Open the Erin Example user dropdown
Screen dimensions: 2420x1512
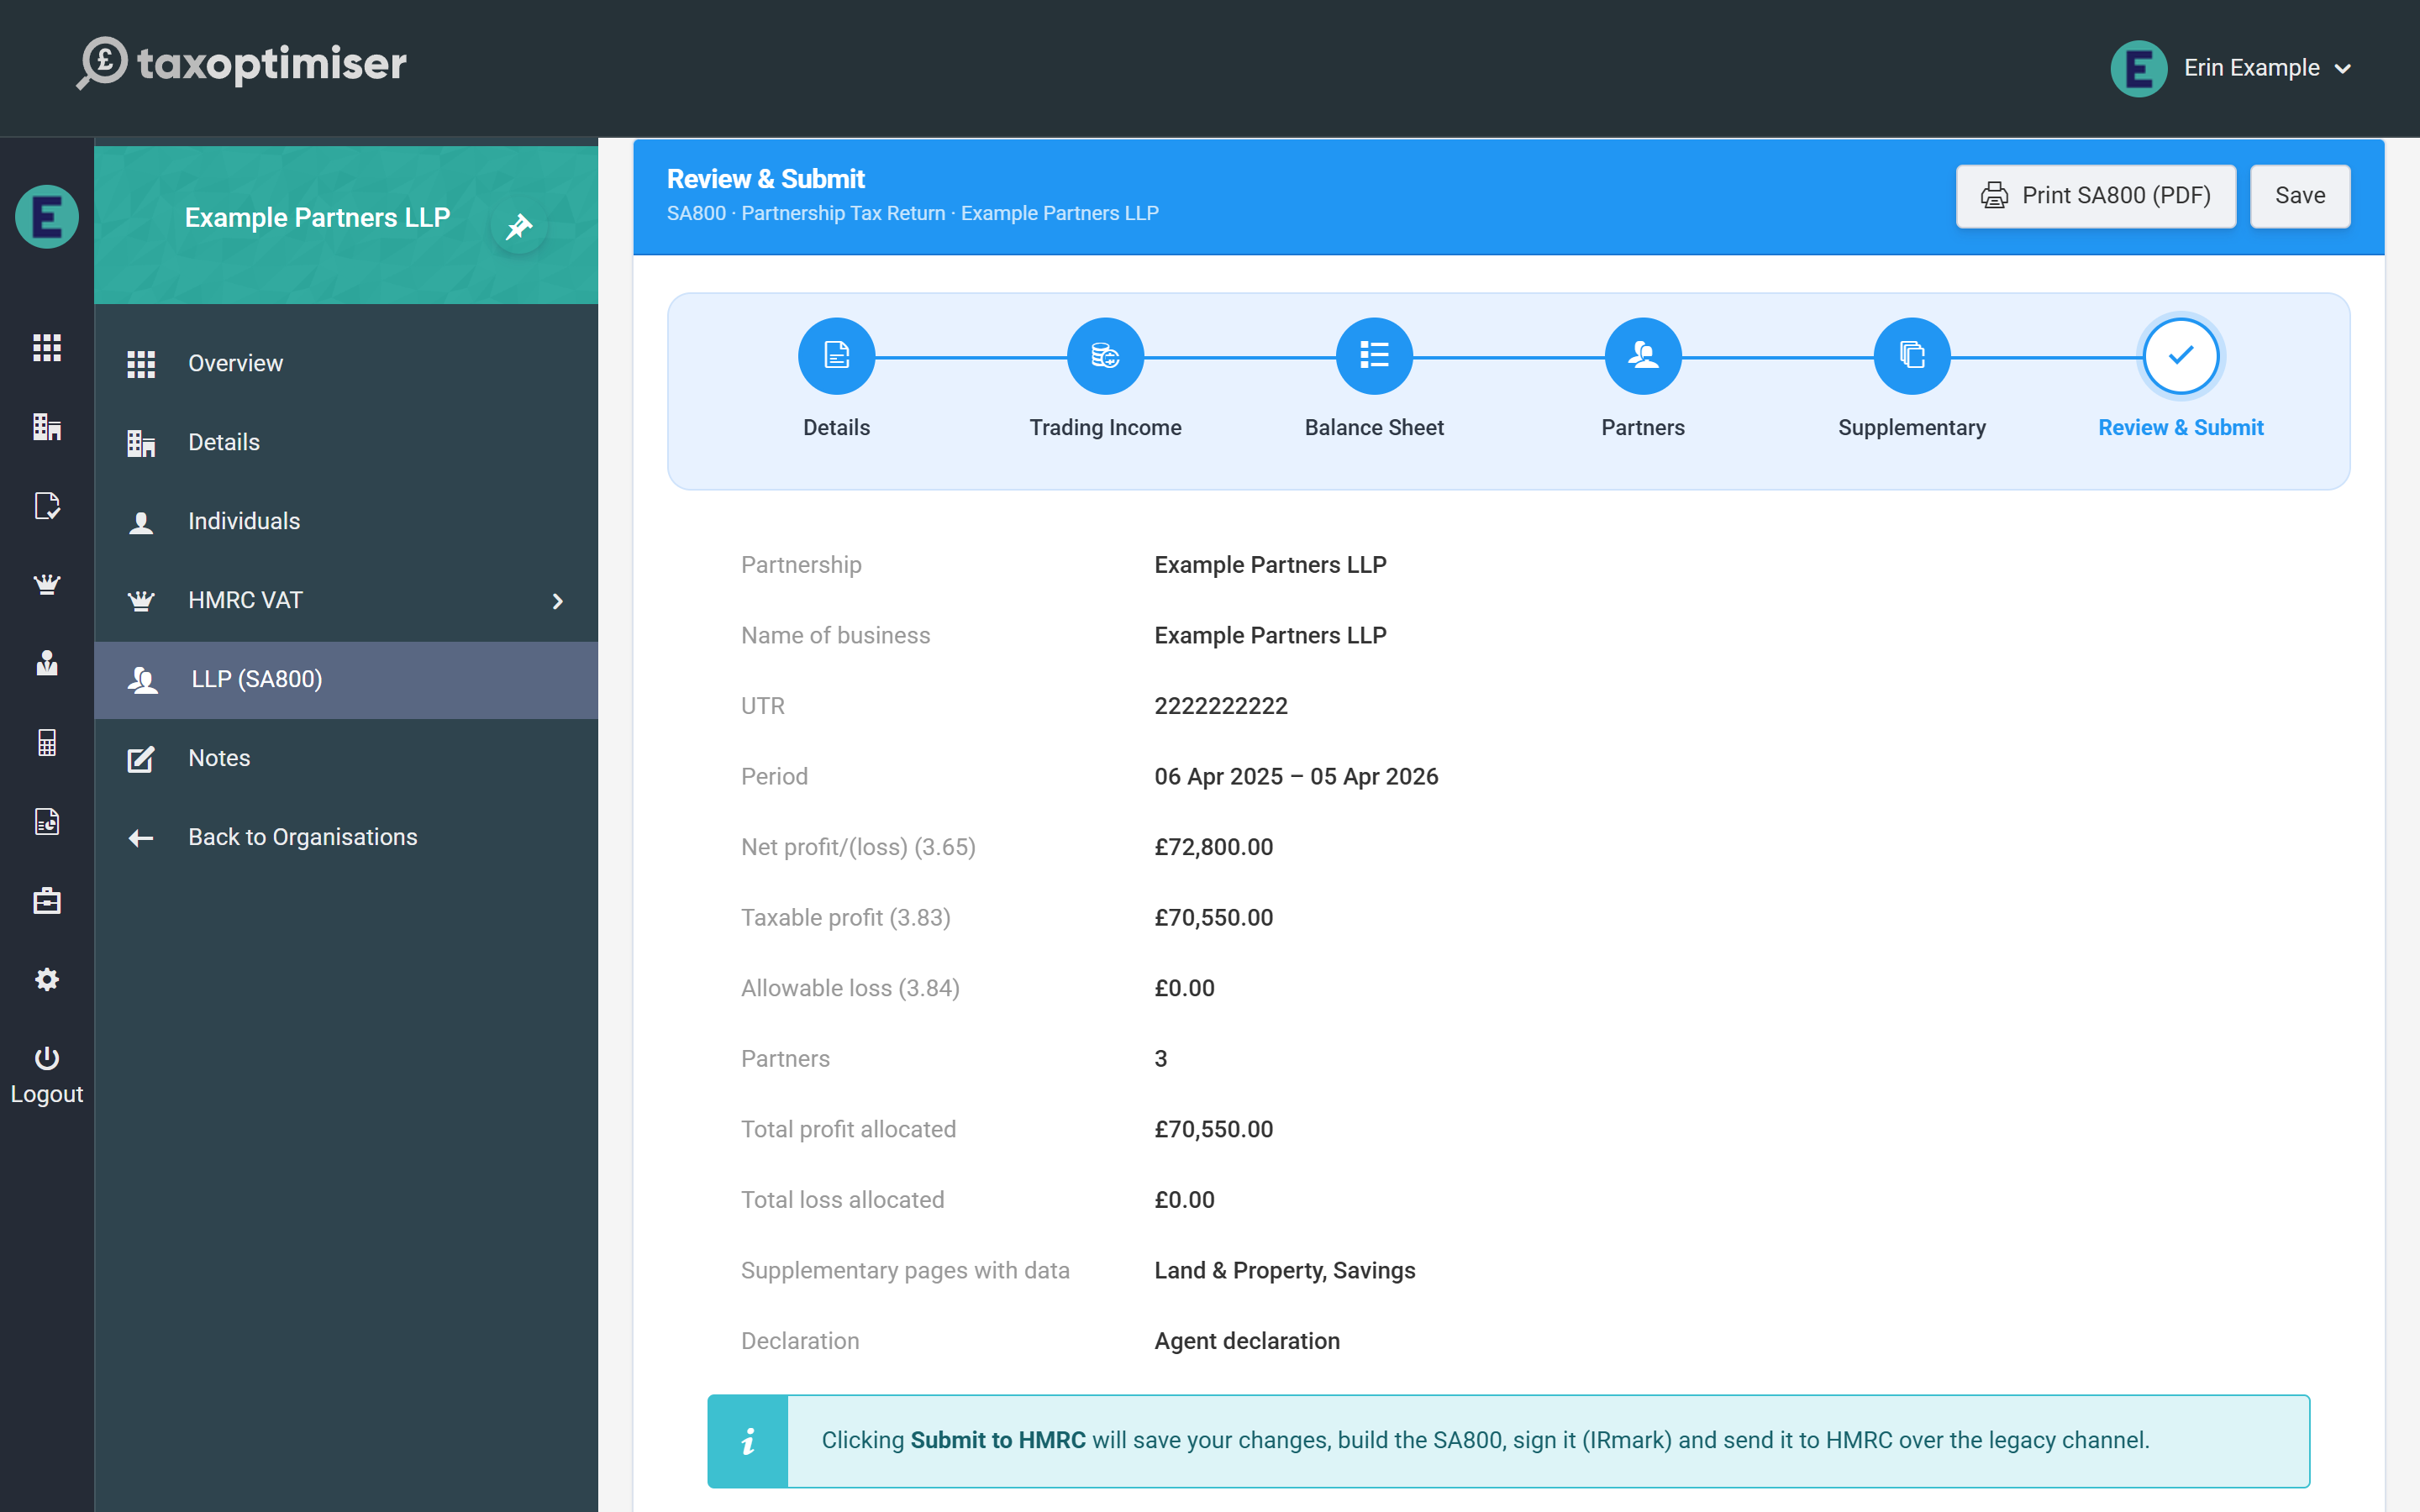pos(2231,68)
